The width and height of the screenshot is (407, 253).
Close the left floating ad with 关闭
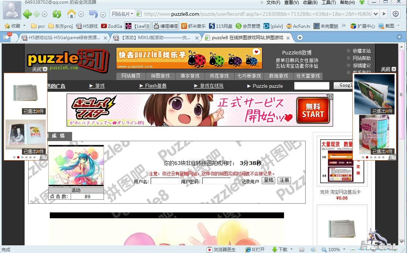click(x=40, y=69)
